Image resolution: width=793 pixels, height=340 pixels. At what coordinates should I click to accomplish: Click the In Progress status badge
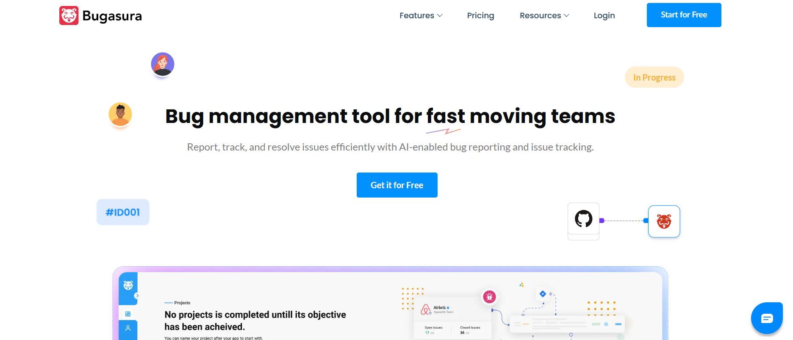(x=654, y=77)
